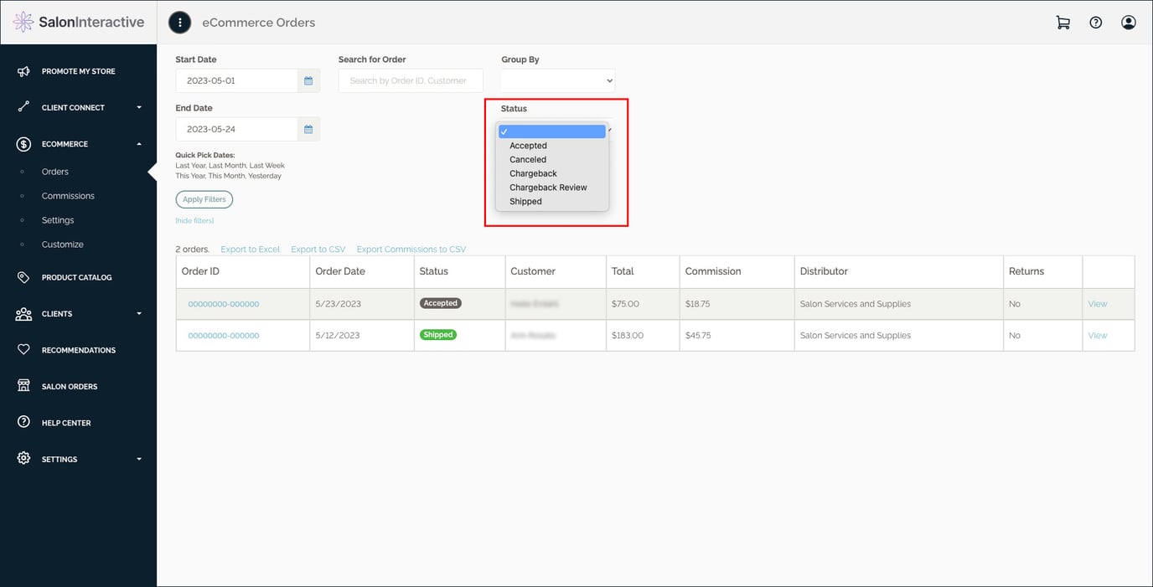Click the Product Catalog tag icon
This screenshot has height=587, width=1153.
[x=23, y=277]
